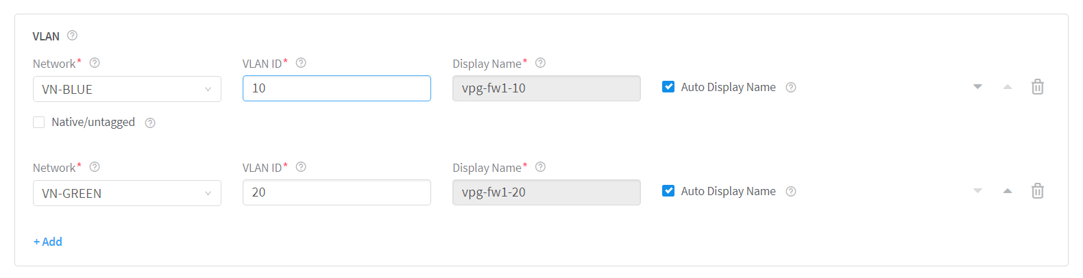Click help icon beside first Network label

[x=95, y=63]
